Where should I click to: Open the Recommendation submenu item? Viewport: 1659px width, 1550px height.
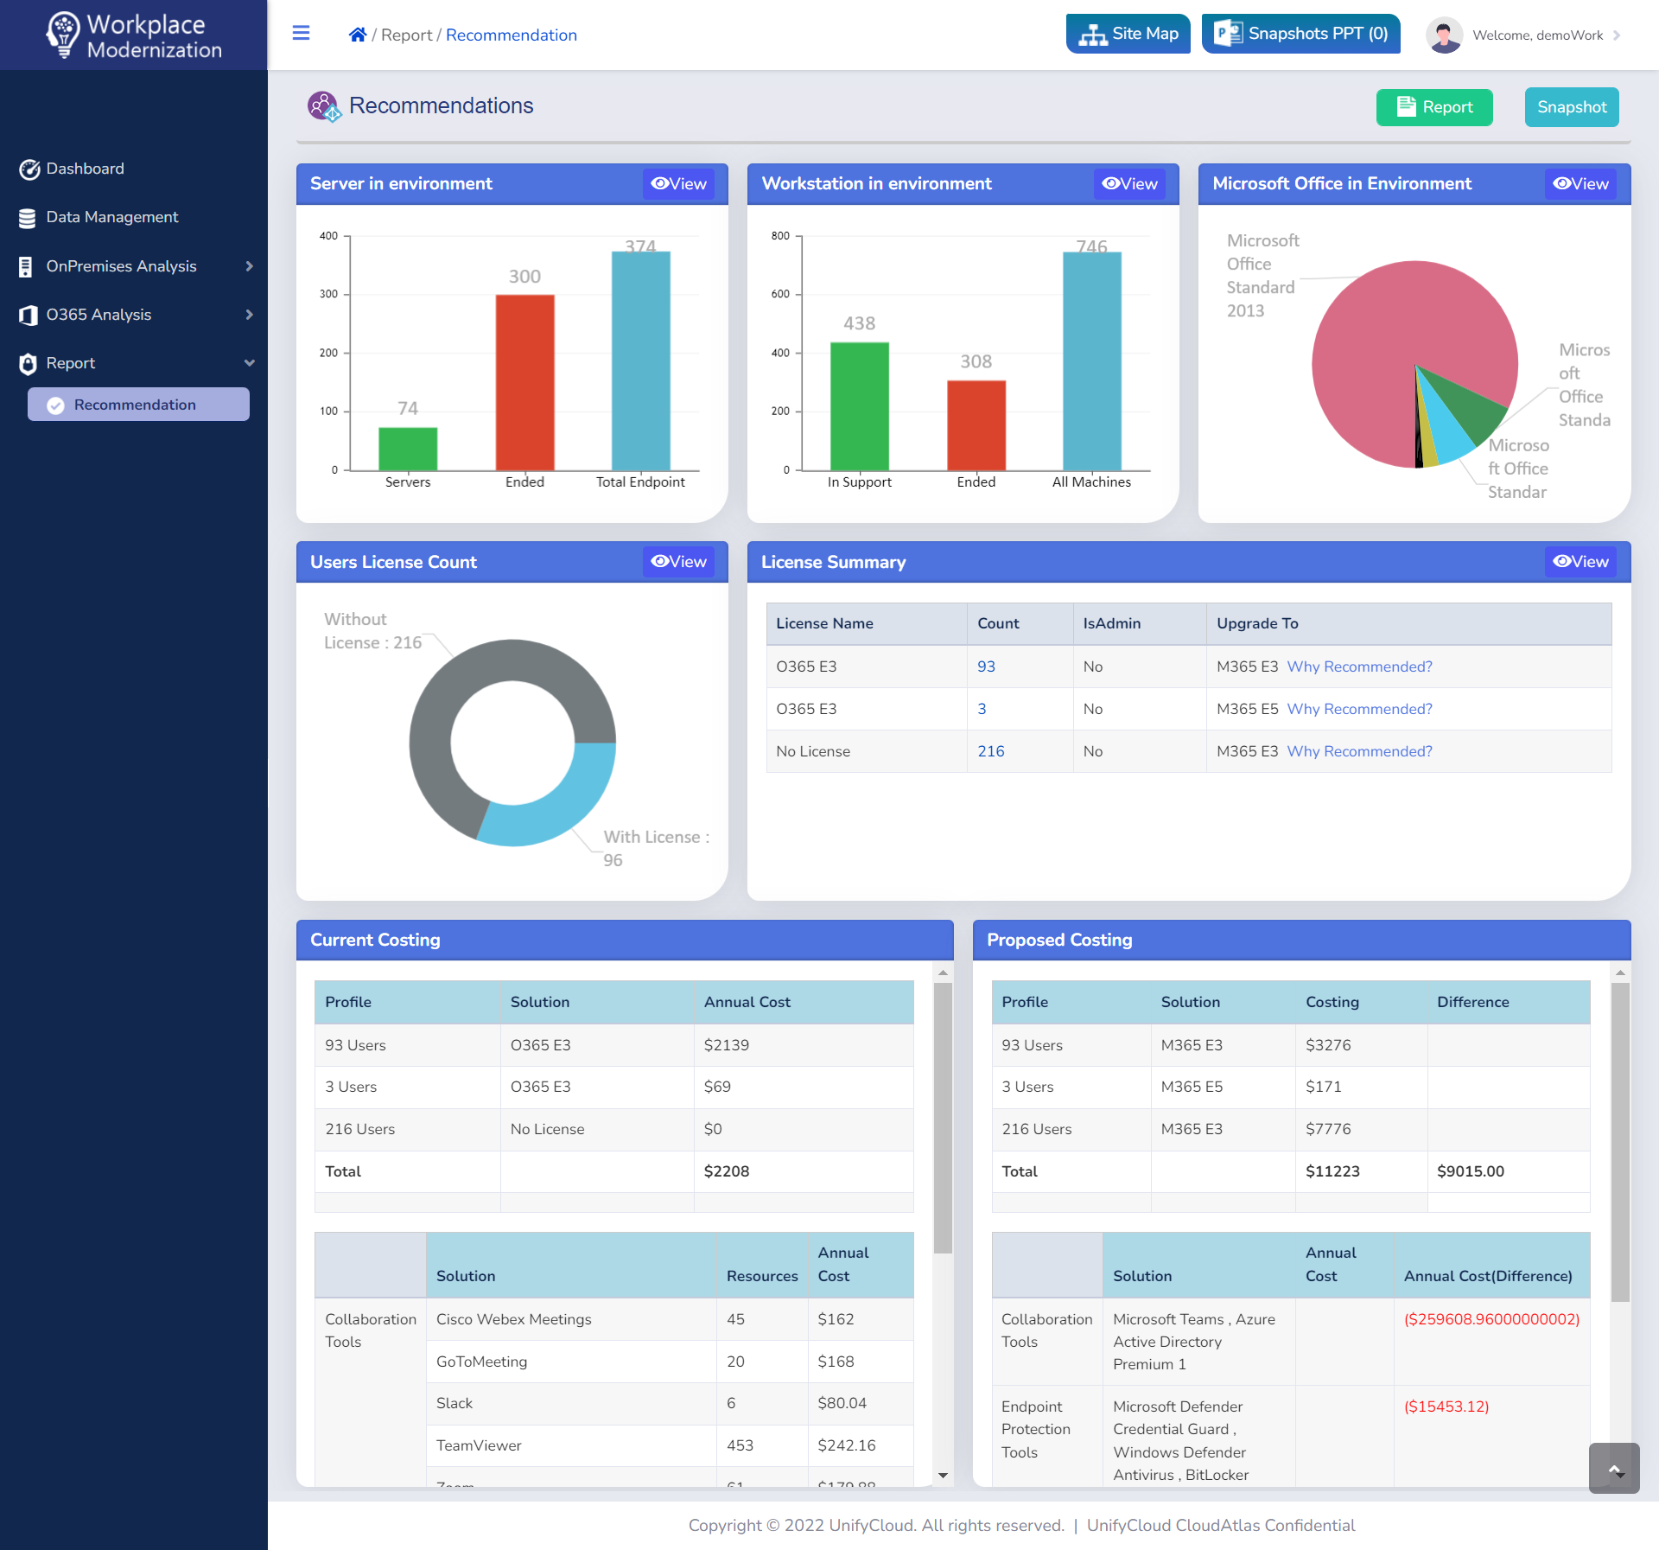138,405
